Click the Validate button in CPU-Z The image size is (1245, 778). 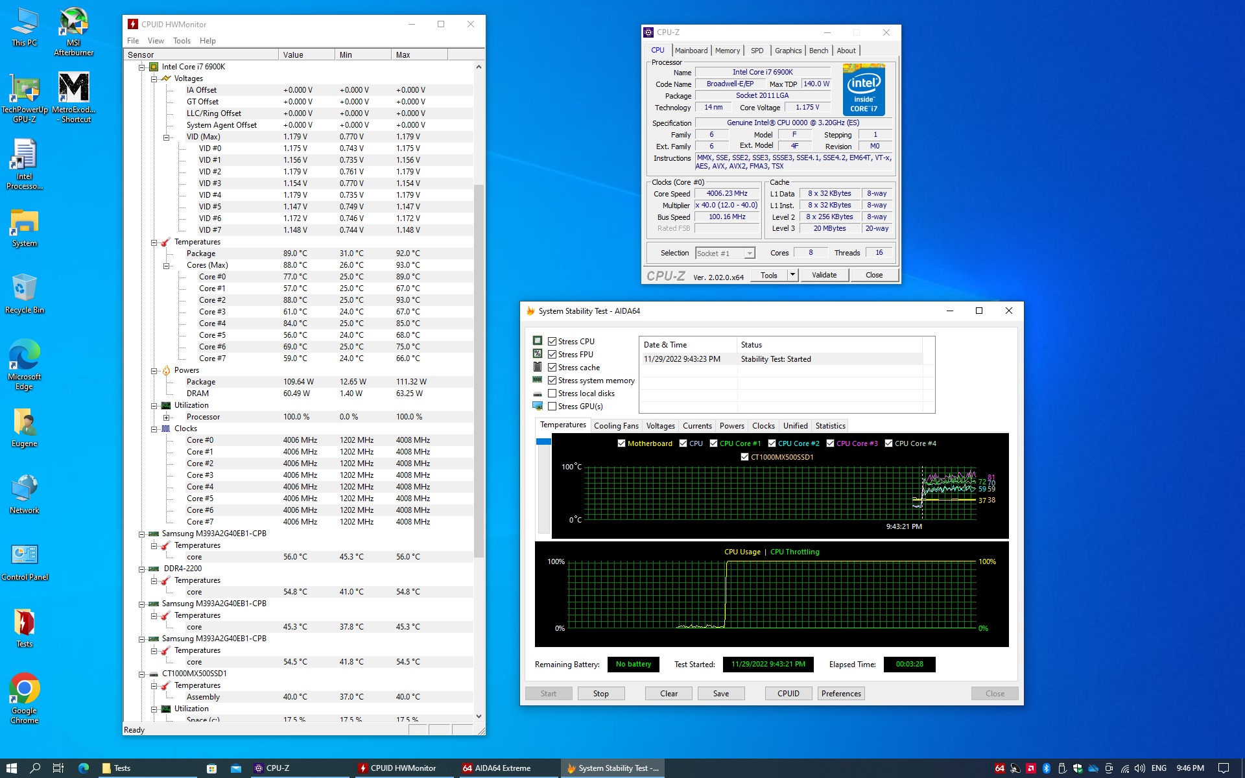point(824,275)
